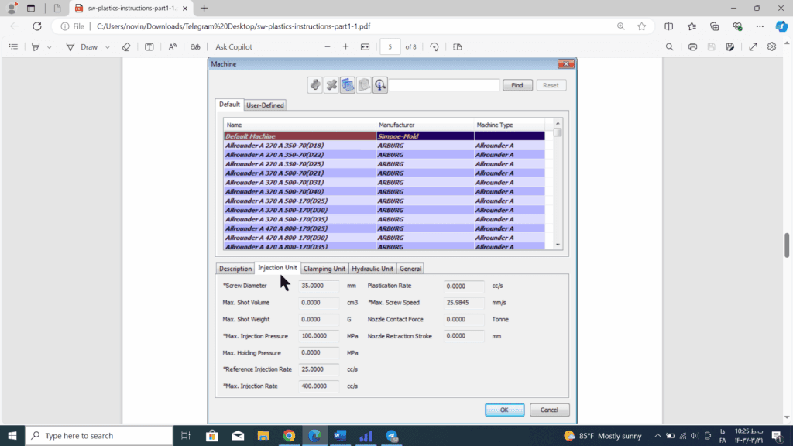This screenshot has width=793, height=446.
Task: Click the page number input field
Action: (x=390, y=47)
